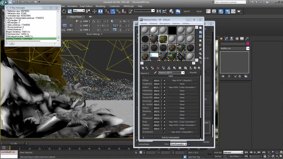The width and height of the screenshot is (283, 159).
Task: Open the Hierarchy panel tab icon
Action: pyautogui.click(x=232, y=39)
